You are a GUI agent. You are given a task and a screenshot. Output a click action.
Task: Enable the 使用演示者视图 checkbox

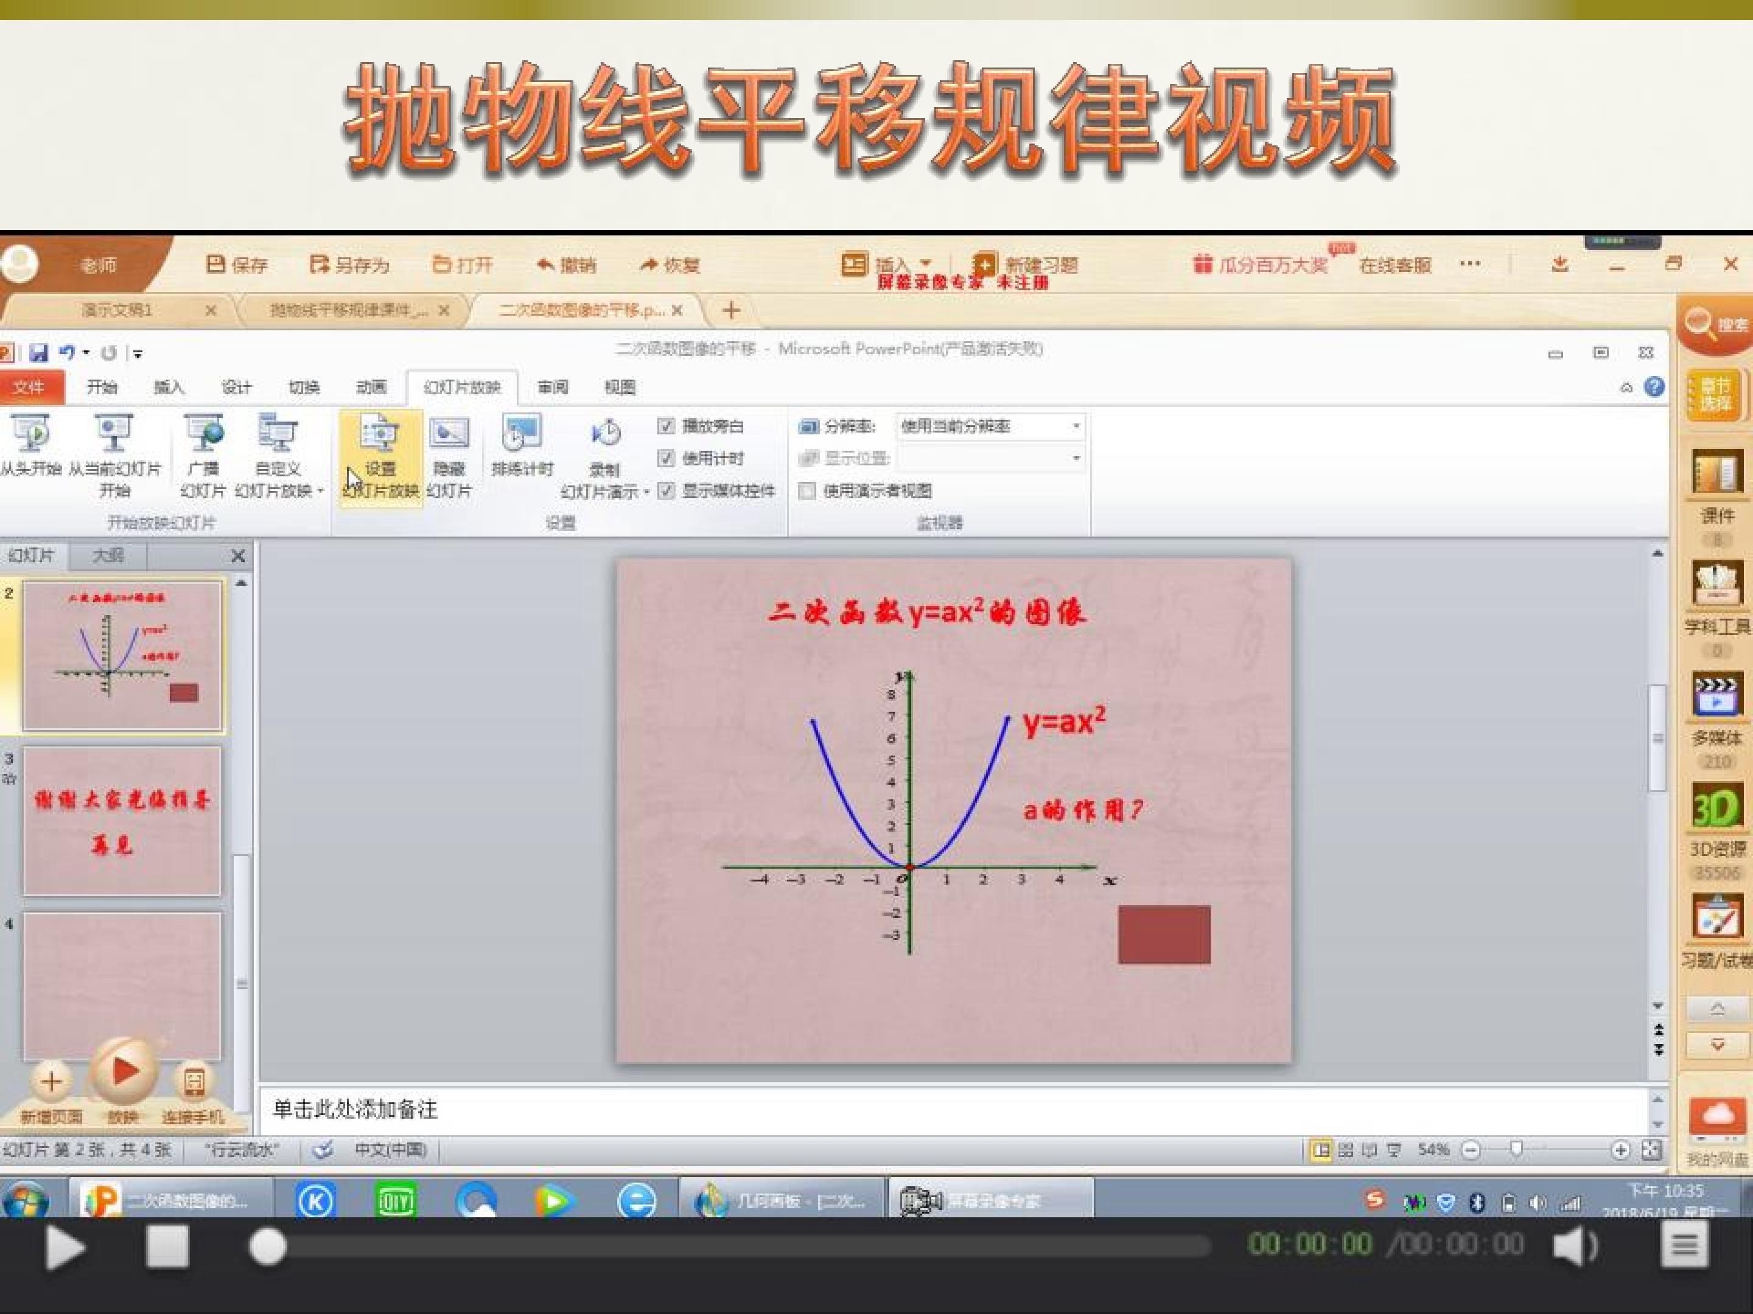click(807, 491)
